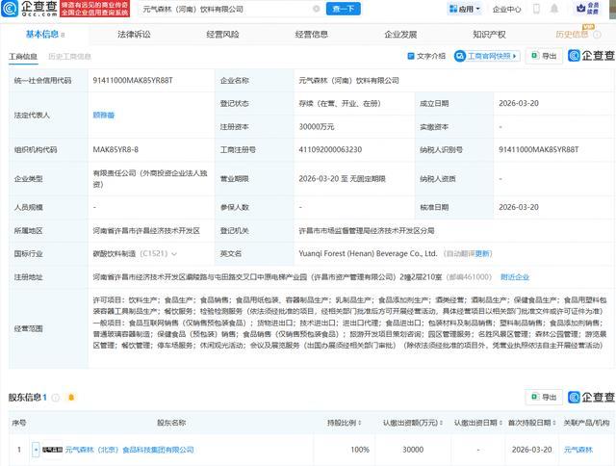Open 企业中心 in the header
Screen dimensions: 616x466
coord(506,9)
